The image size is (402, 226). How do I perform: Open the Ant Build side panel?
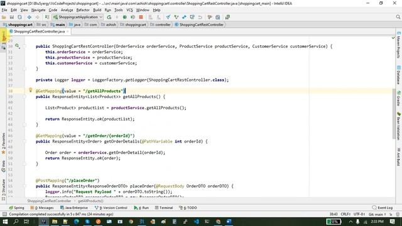(399, 157)
